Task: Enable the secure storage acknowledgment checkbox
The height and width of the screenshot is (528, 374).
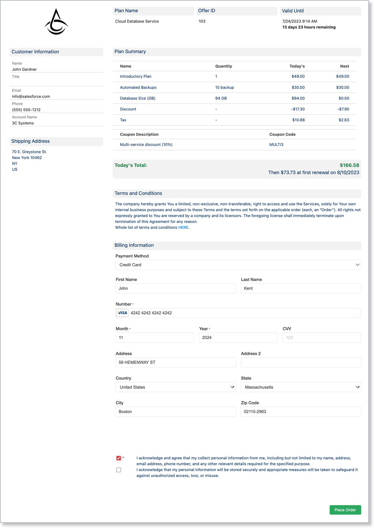Action: click(119, 470)
